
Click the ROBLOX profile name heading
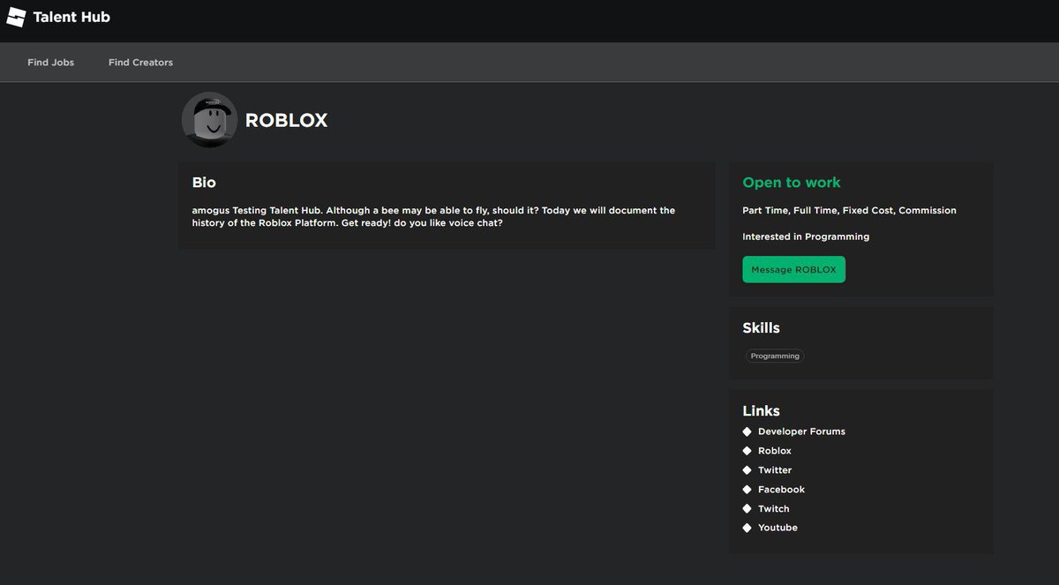point(286,121)
